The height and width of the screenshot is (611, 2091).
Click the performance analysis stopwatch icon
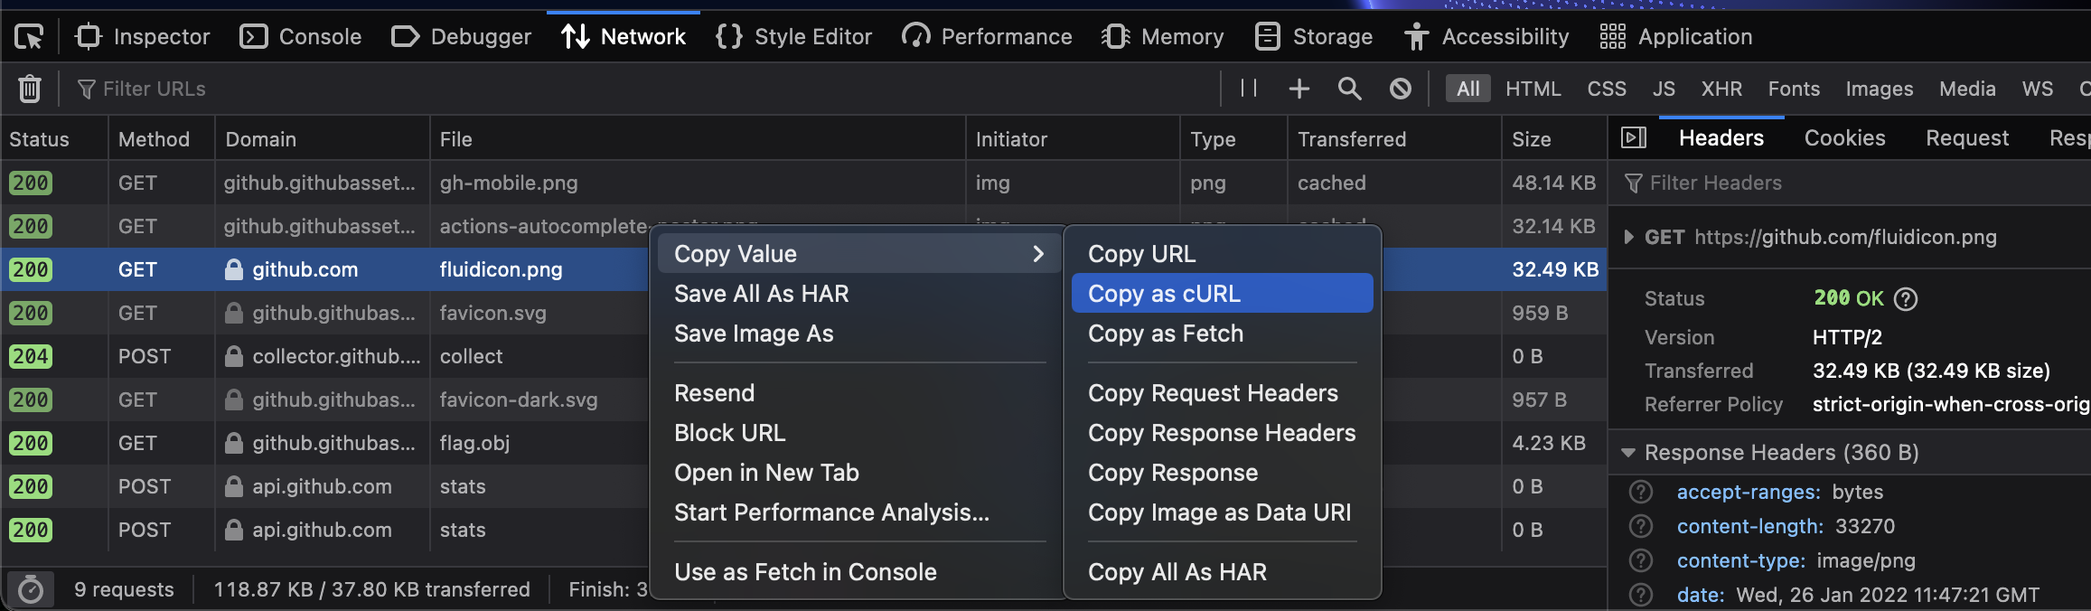pyautogui.click(x=31, y=590)
